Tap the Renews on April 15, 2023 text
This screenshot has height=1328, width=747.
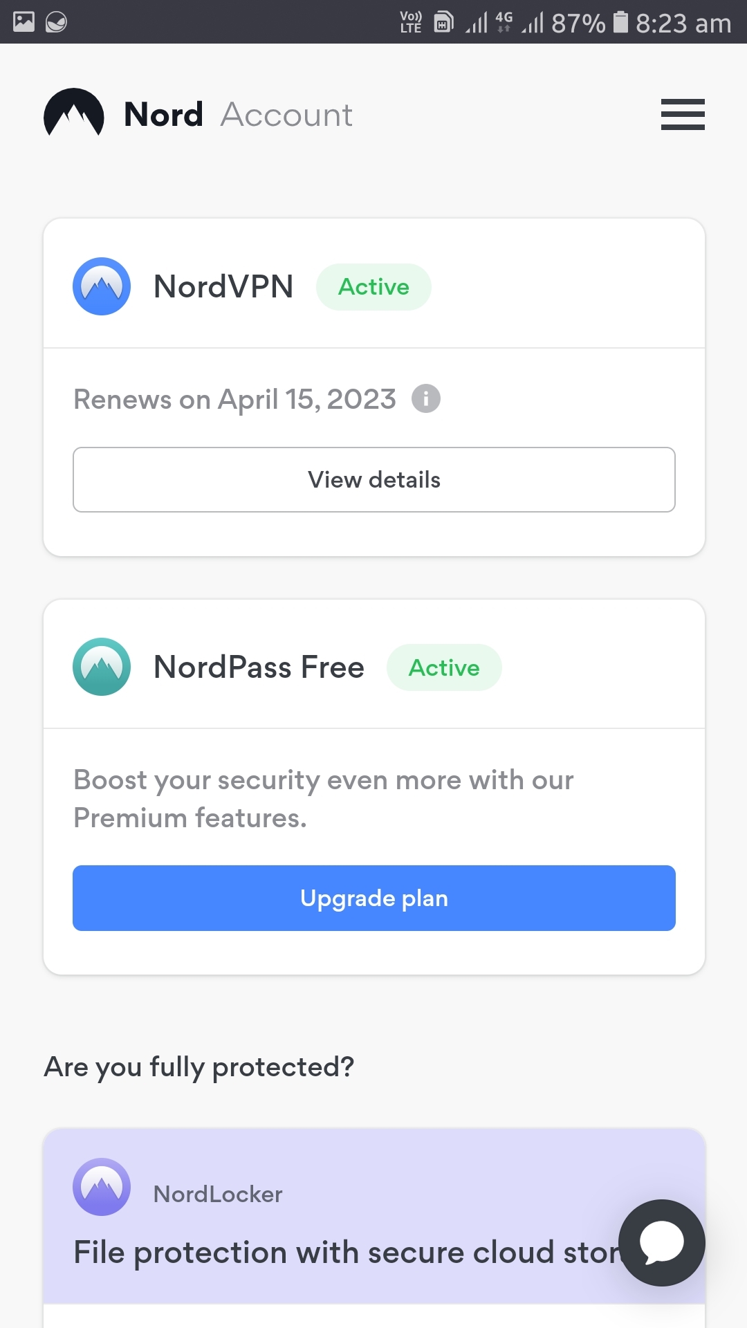(234, 399)
